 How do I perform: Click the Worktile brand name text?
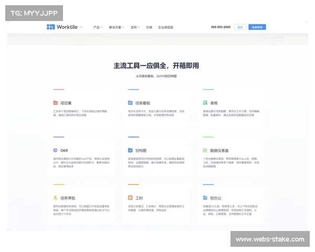67,27
